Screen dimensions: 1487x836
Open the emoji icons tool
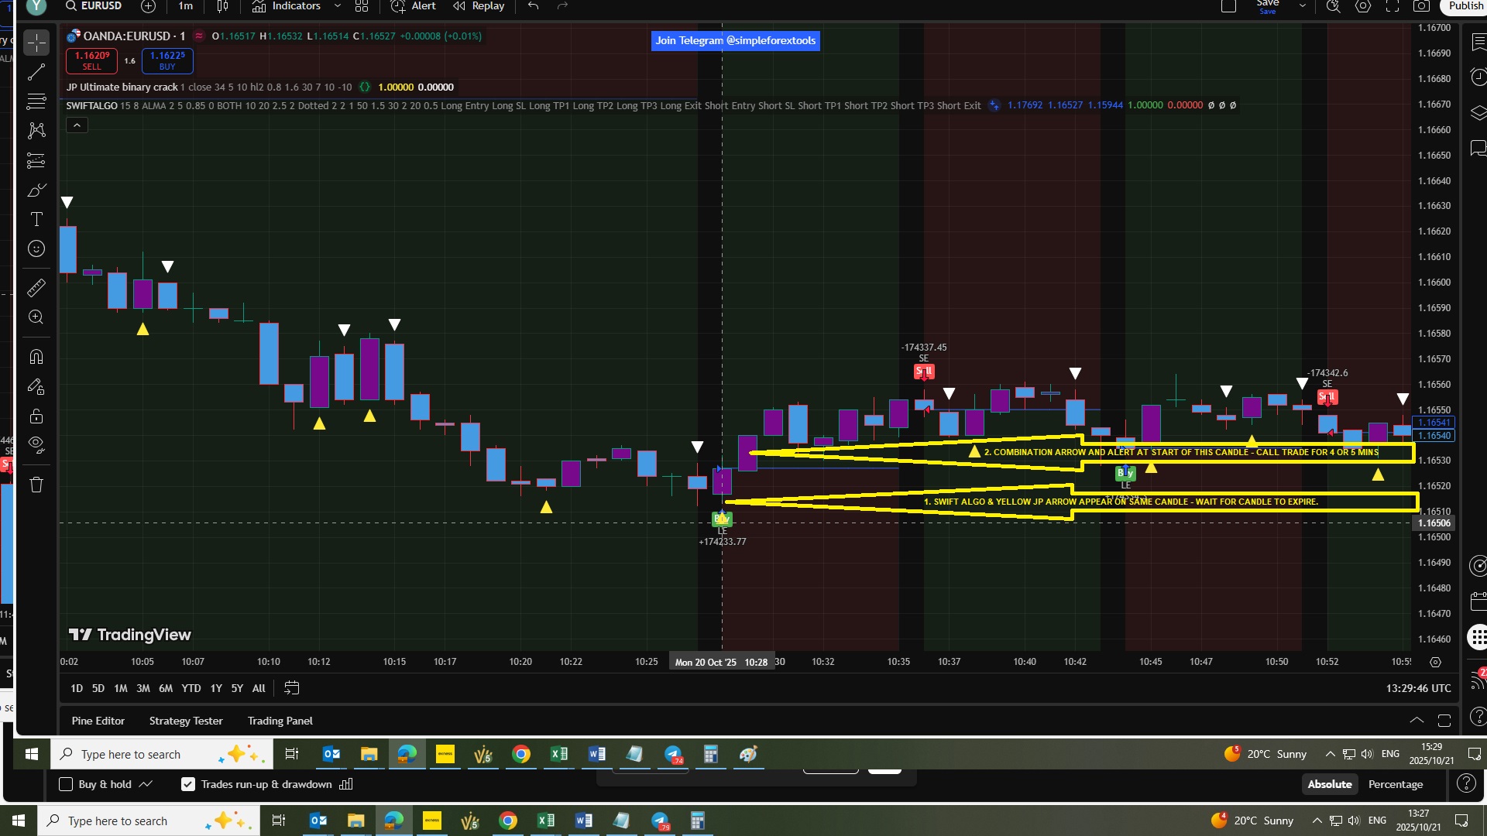click(x=36, y=249)
